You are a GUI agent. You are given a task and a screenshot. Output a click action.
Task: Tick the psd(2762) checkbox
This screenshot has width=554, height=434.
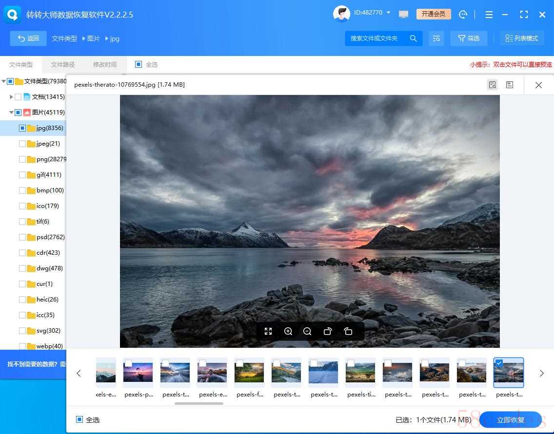(22, 237)
